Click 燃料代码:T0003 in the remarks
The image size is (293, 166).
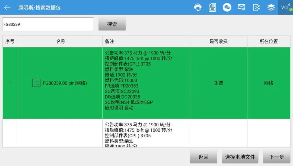coord(121,80)
